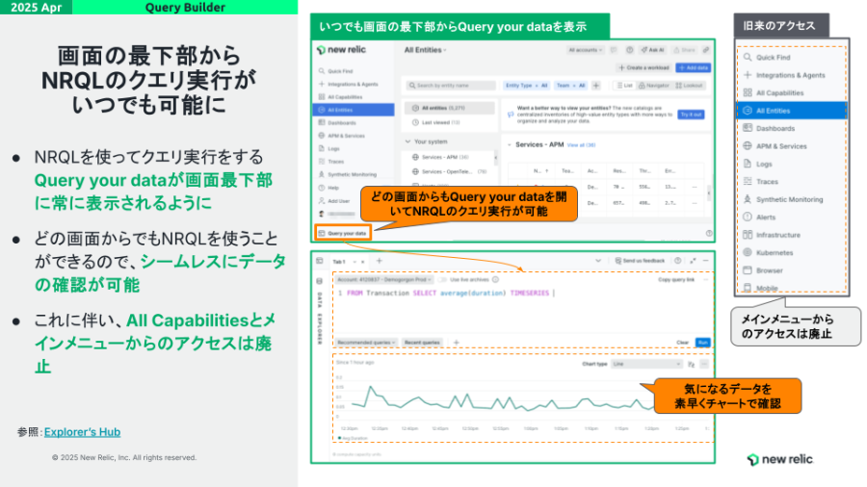Image resolution: width=867 pixels, height=487 pixels.
Task: Open the Explorer's Hub reference link
Action: [x=83, y=432]
